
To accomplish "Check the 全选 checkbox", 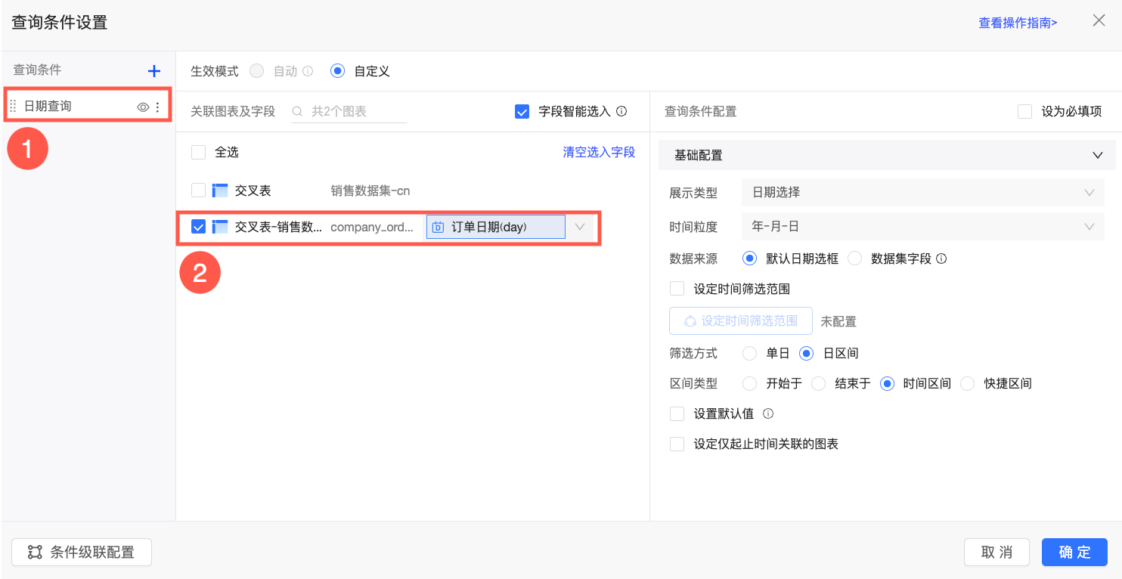I will (x=199, y=152).
